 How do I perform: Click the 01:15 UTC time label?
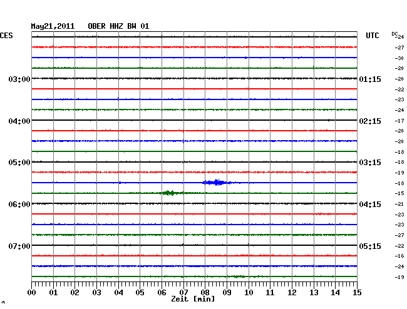tap(370, 79)
